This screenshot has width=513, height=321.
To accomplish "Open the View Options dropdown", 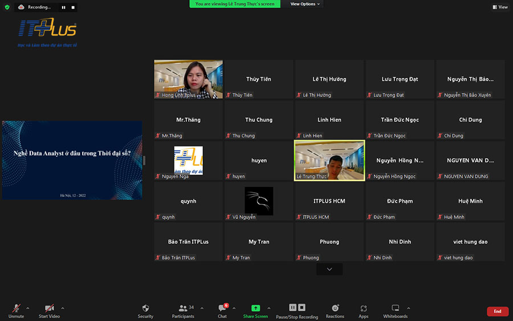I will pos(305,4).
